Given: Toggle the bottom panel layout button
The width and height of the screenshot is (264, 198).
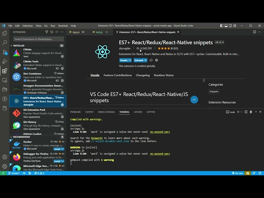Looking at the screenshot, I should [226, 26].
